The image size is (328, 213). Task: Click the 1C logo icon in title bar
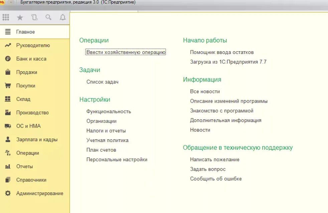[2, 2]
